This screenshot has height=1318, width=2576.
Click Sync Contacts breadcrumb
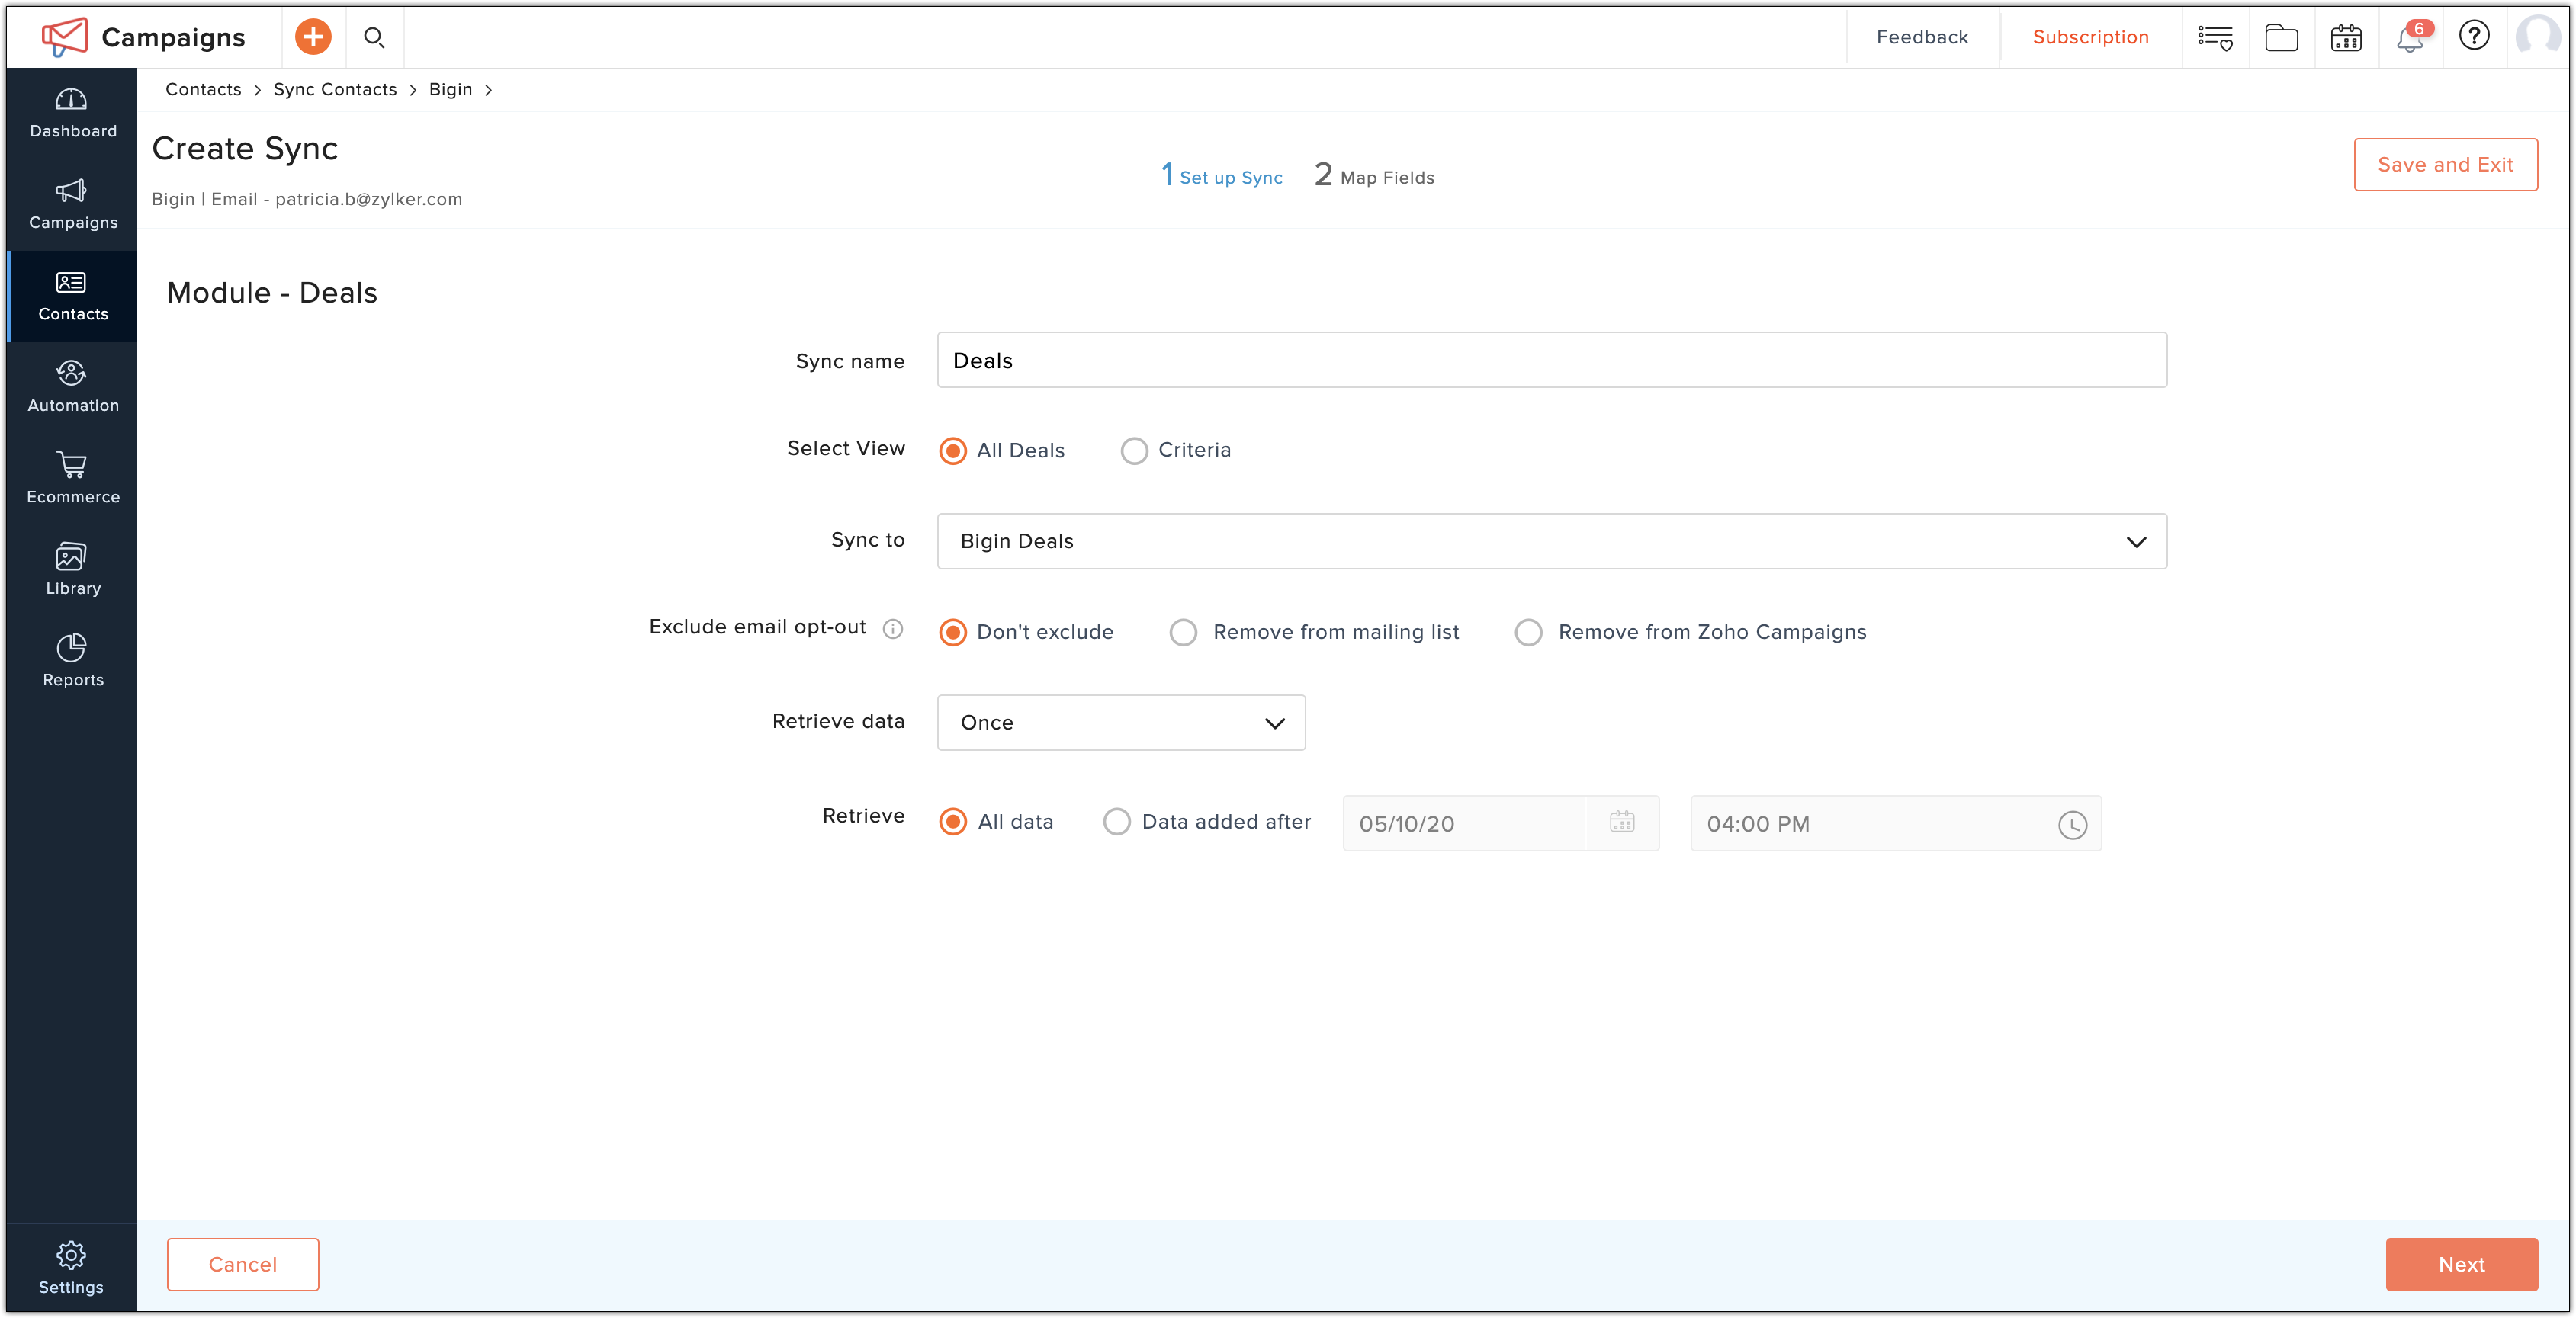[335, 90]
